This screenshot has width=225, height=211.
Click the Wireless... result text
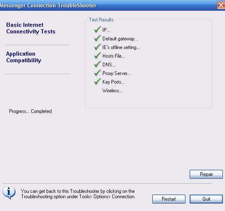tap(112, 91)
